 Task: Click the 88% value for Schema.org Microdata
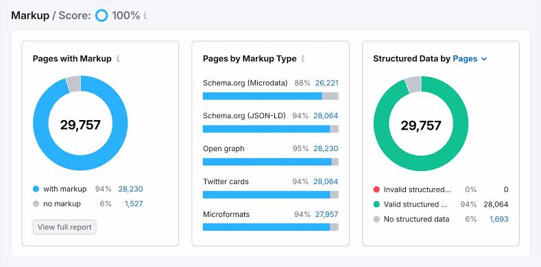(302, 83)
